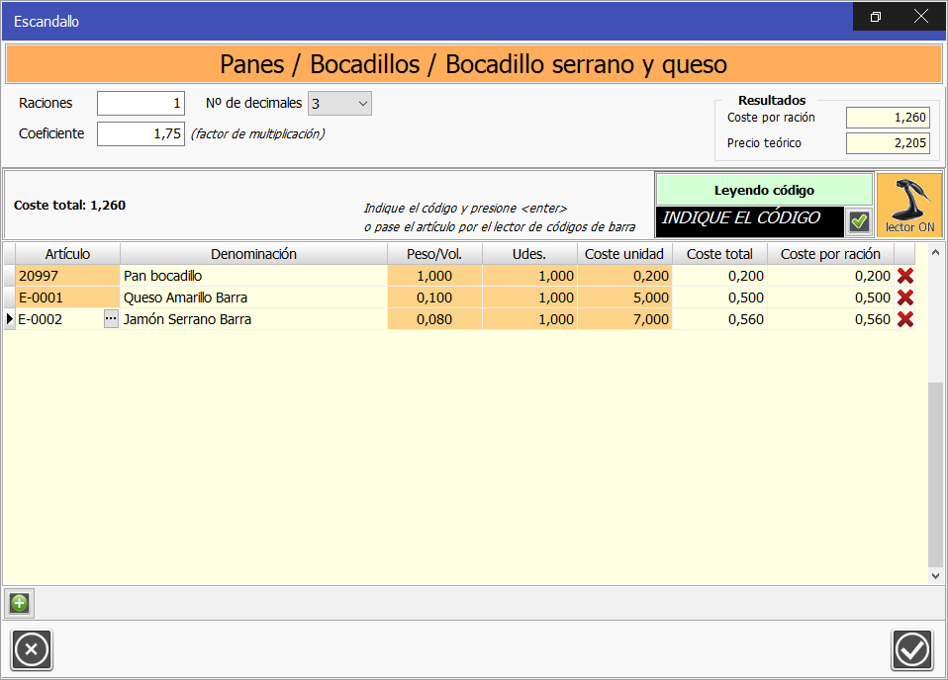
Task: Sort by the "Denominación" column header
Action: tap(252, 254)
